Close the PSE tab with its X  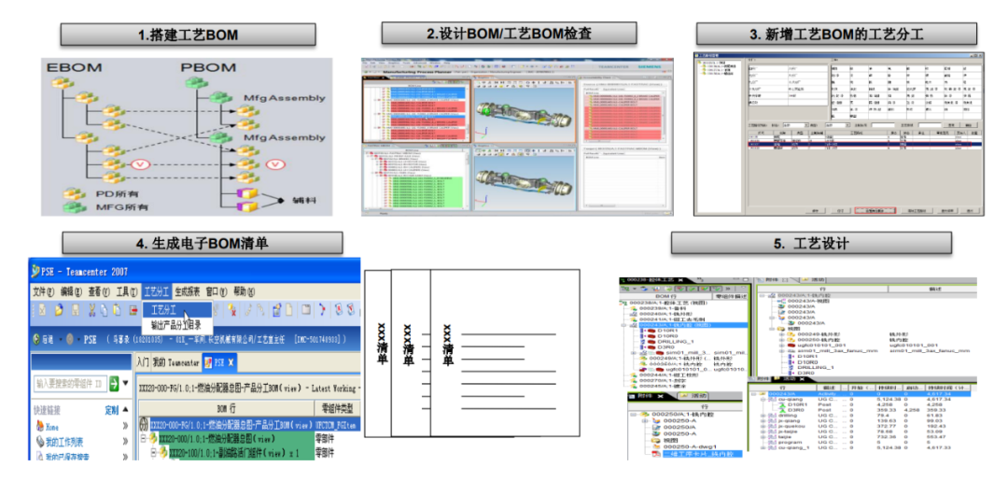(x=231, y=362)
